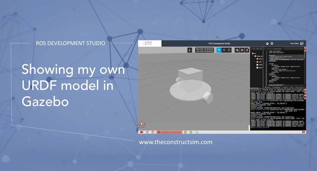Screen dimensions: 317x171
Task: Open the green chat bubbles icon
Action: pos(197,132)
